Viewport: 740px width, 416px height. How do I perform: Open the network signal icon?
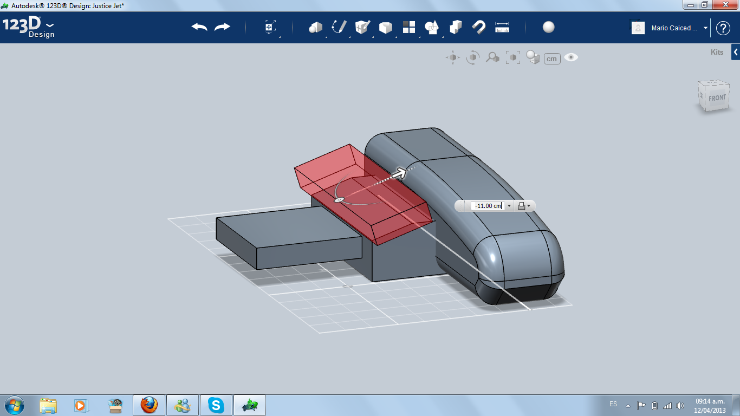(667, 405)
